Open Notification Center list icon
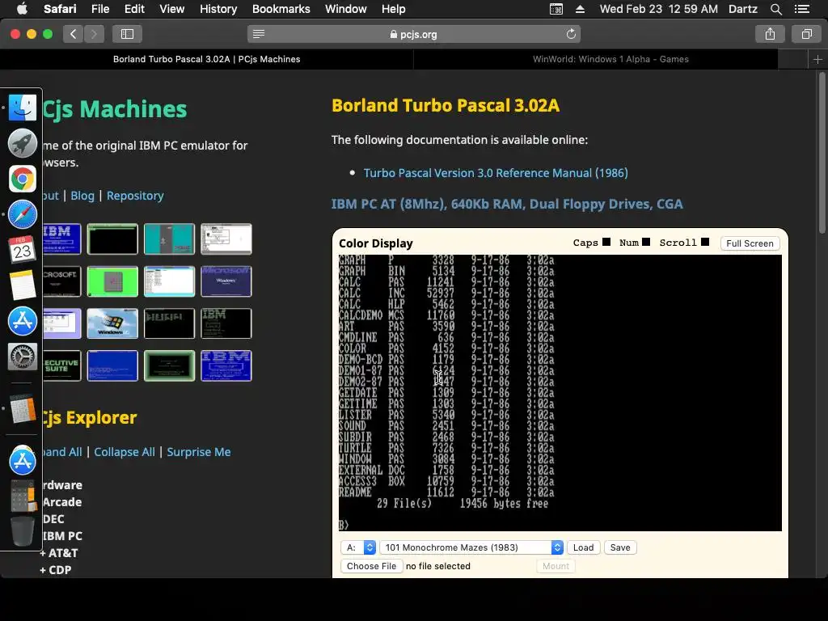The width and height of the screenshot is (828, 621). pyautogui.click(x=801, y=9)
